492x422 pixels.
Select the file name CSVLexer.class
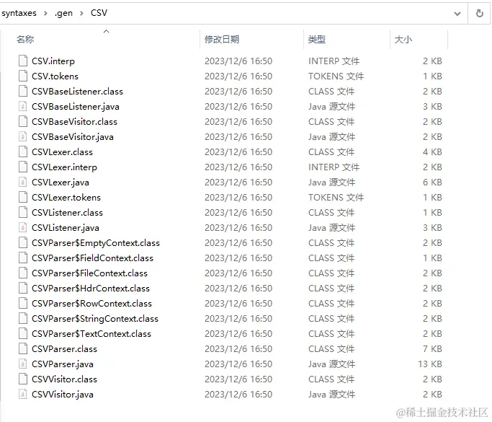coord(62,151)
